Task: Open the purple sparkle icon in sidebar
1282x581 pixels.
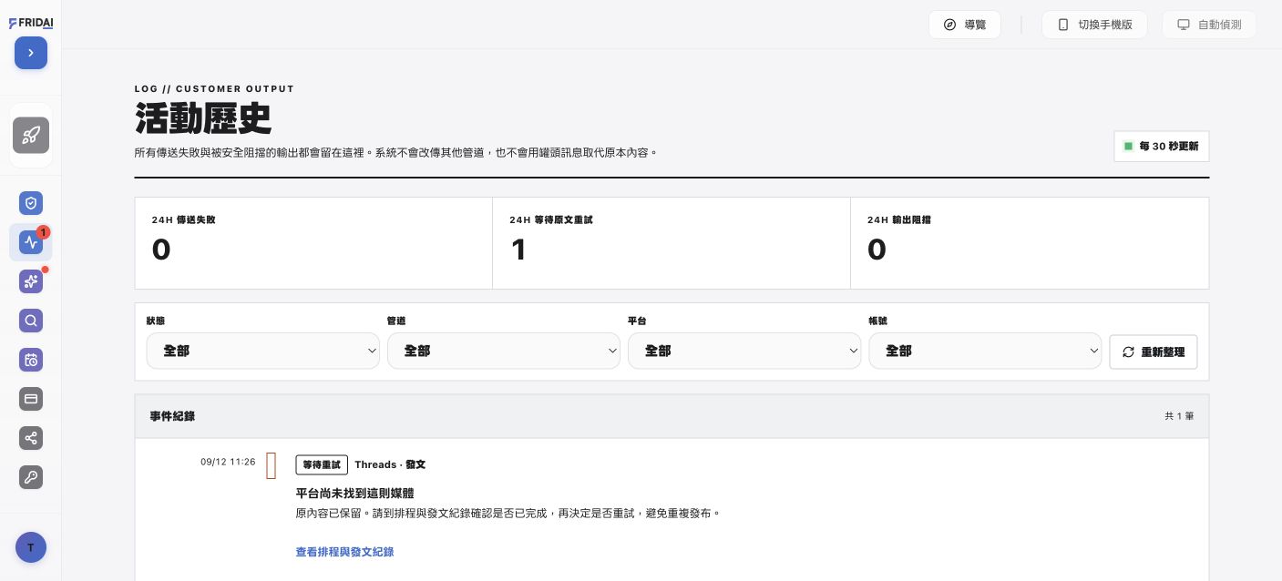Action: (31, 281)
